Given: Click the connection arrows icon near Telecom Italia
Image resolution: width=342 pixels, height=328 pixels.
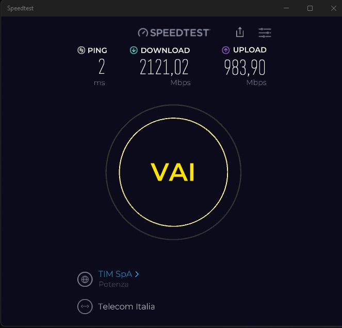Looking at the screenshot, I should [x=85, y=306].
